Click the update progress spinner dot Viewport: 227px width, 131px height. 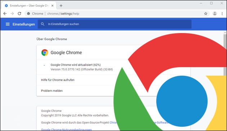point(44,65)
